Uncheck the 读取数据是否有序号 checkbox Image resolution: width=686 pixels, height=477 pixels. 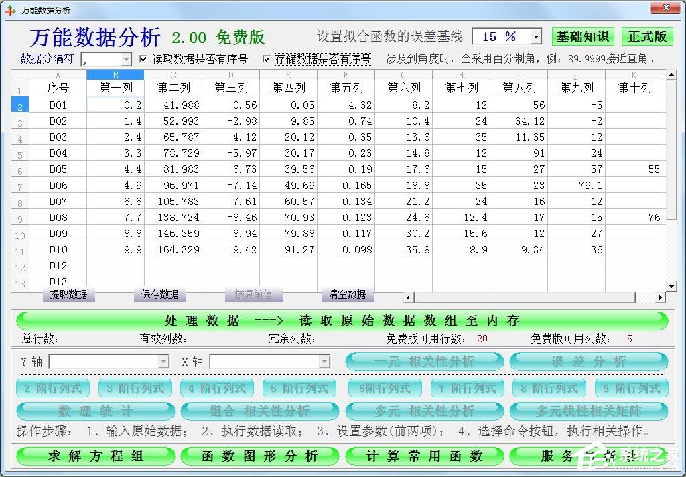(143, 58)
